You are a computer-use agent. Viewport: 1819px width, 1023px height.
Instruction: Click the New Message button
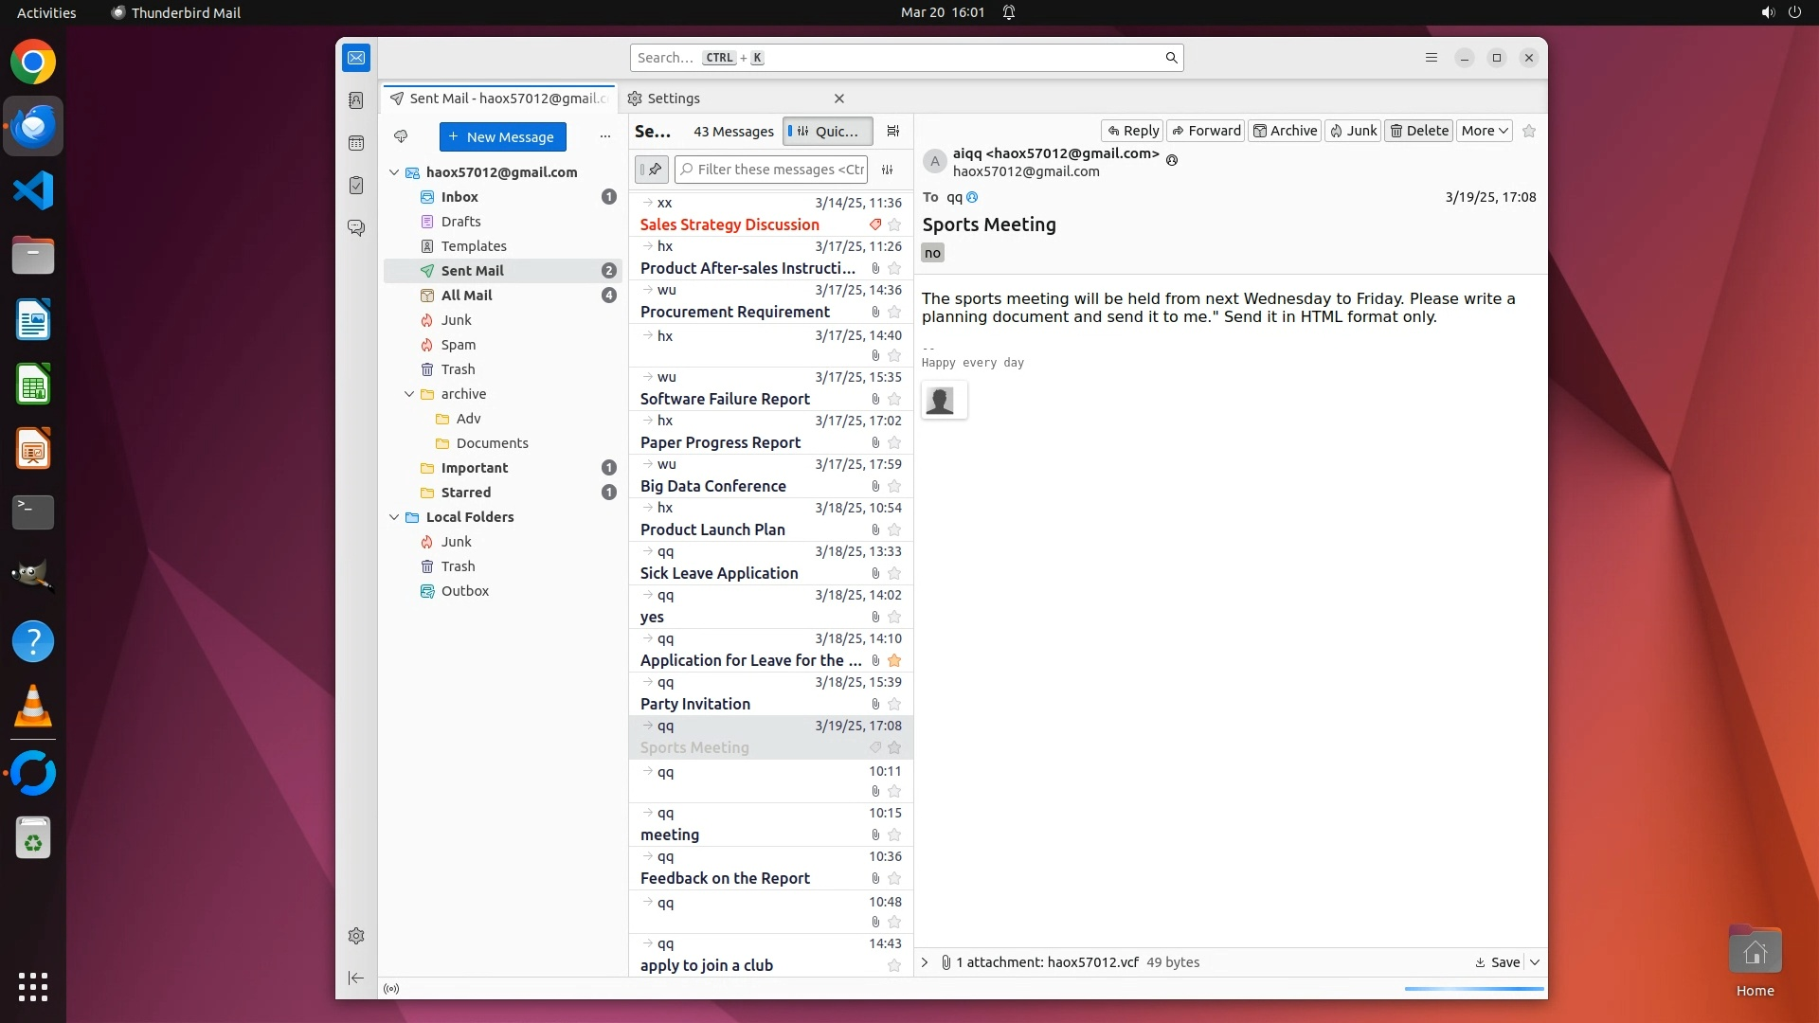(x=502, y=136)
